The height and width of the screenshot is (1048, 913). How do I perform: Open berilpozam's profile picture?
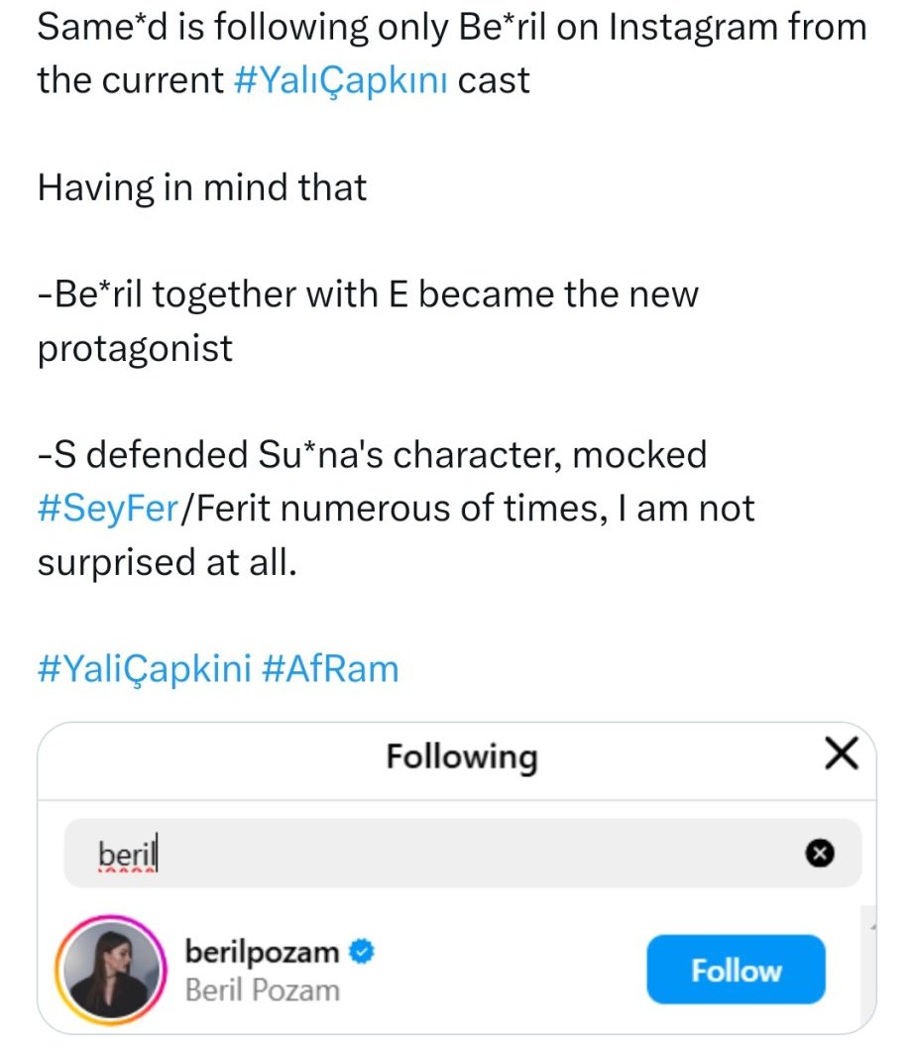(104, 970)
